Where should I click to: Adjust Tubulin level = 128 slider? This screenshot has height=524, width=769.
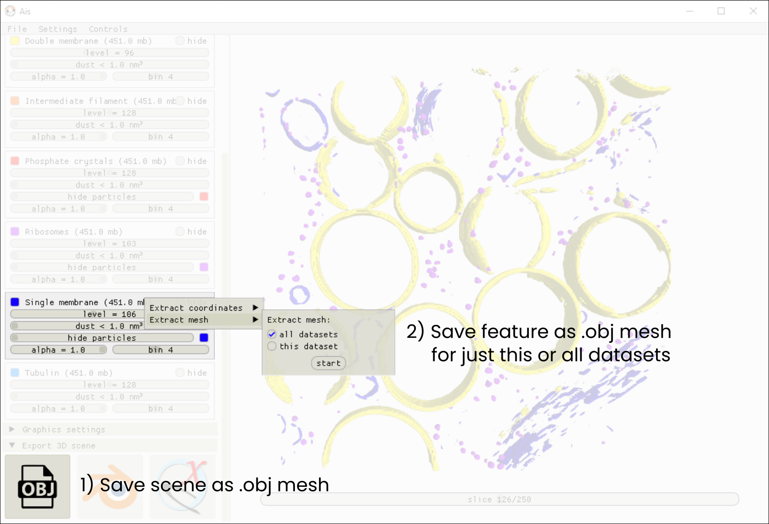click(110, 385)
